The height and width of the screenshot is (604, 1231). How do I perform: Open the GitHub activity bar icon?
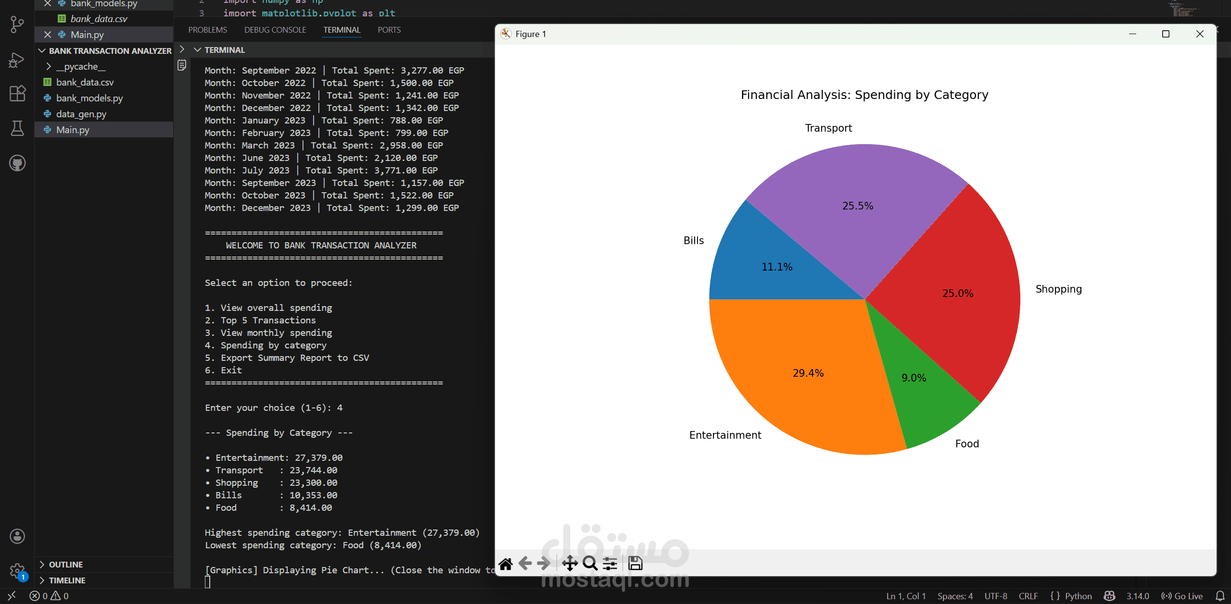(x=17, y=163)
